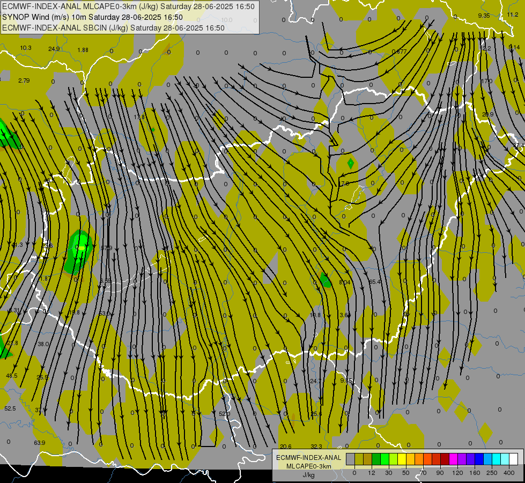The image size is (525, 483).
Task: Click the map value '48.5'
Action: [x=12, y=376]
